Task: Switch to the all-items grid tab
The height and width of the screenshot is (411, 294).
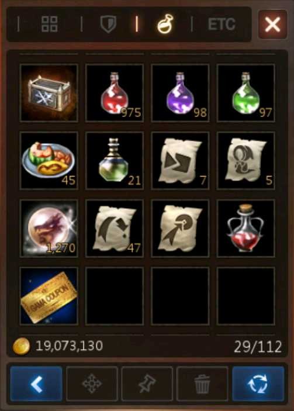Action: (50, 24)
